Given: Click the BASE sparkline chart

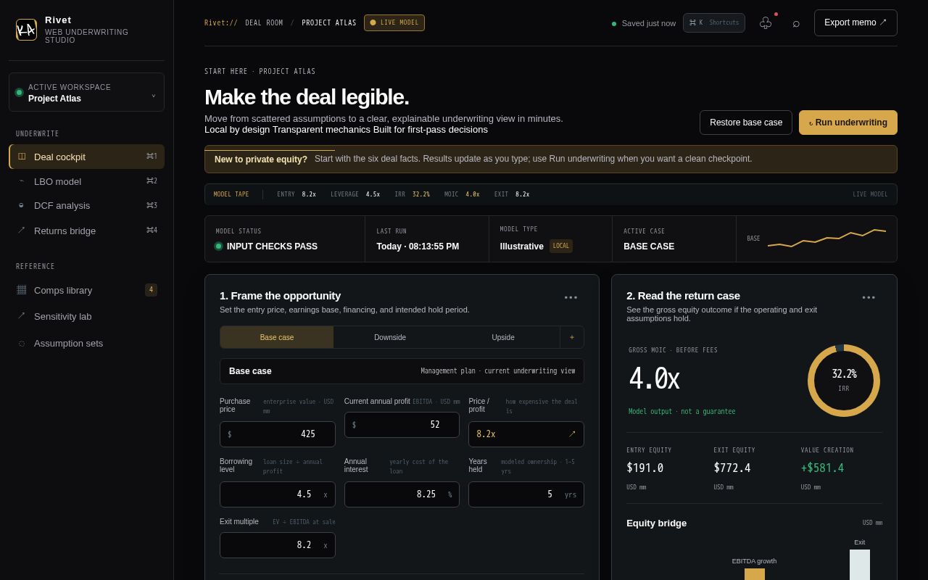Looking at the screenshot, I should pyautogui.click(x=826, y=239).
